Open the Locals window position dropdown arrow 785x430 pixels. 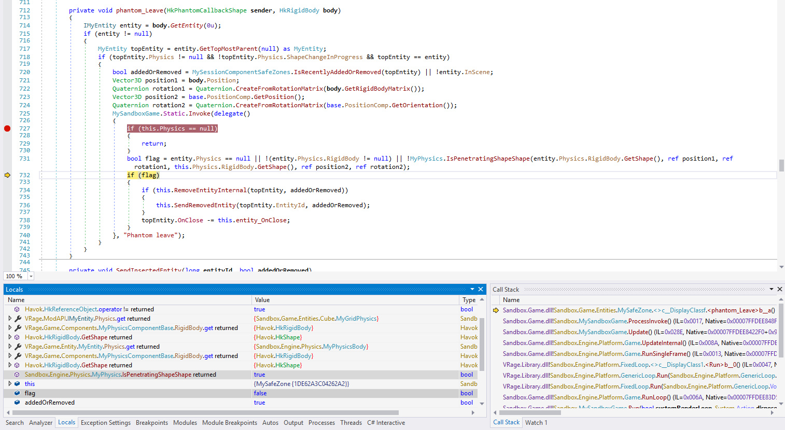pos(472,289)
